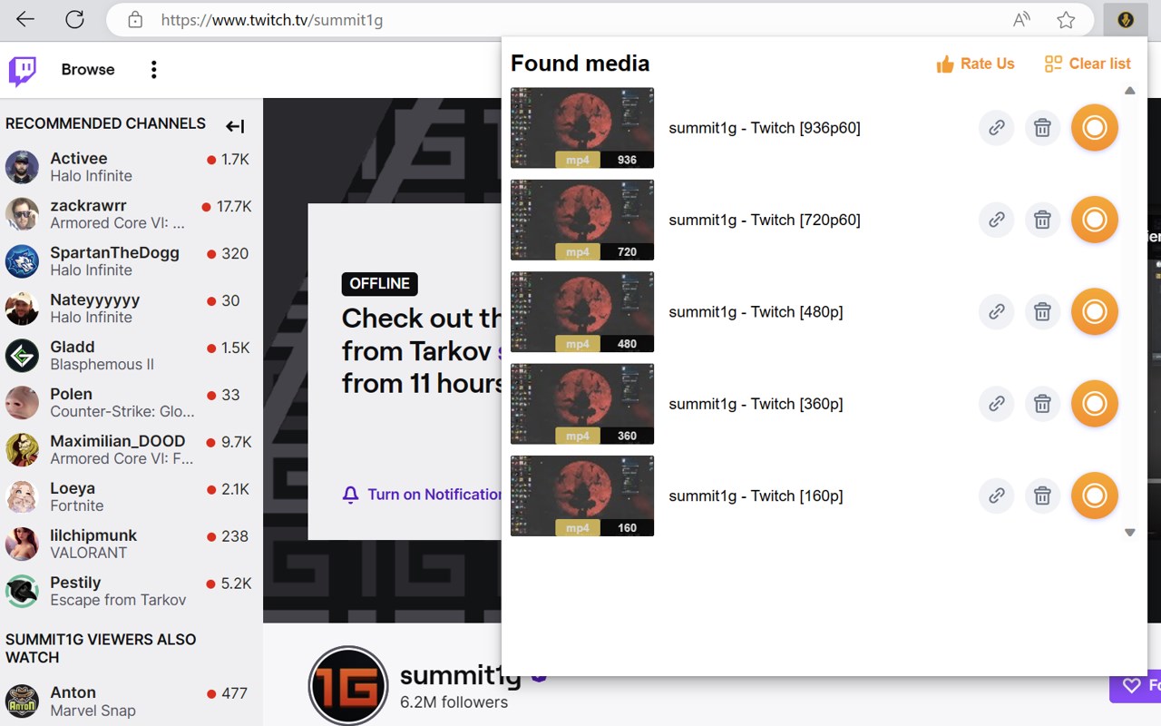Start recording the 360p stream
The height and width of the screenshot is (726, 1161).
pyautogui.click(x=1094, y=404)
